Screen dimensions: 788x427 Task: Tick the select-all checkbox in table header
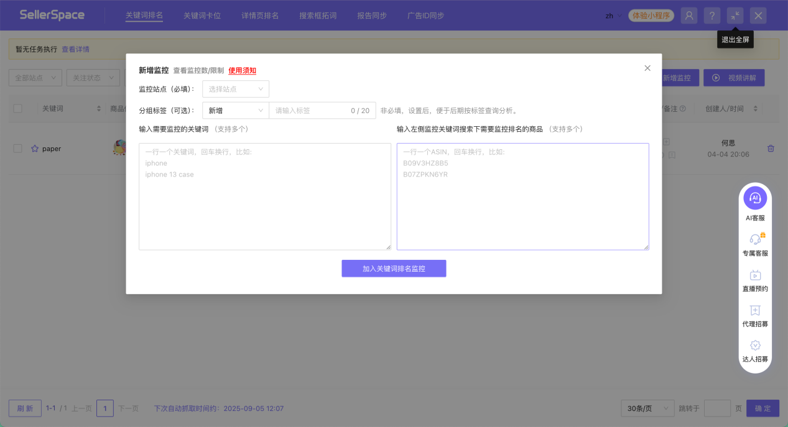tap(17, 109)
